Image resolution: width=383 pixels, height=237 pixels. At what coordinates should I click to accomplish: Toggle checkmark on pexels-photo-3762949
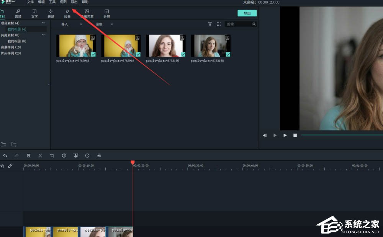(138, 54)
